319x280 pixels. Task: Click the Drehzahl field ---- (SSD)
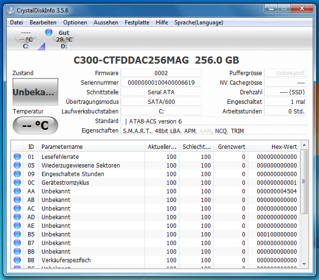pyautogui.click(x=286, y=92)
